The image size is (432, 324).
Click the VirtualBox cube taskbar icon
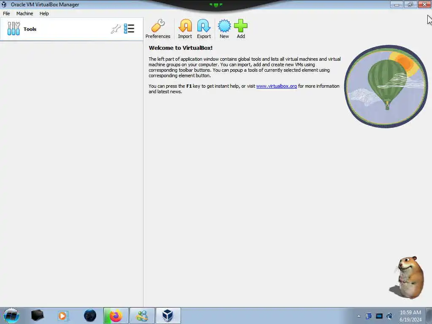pos(168,316)
